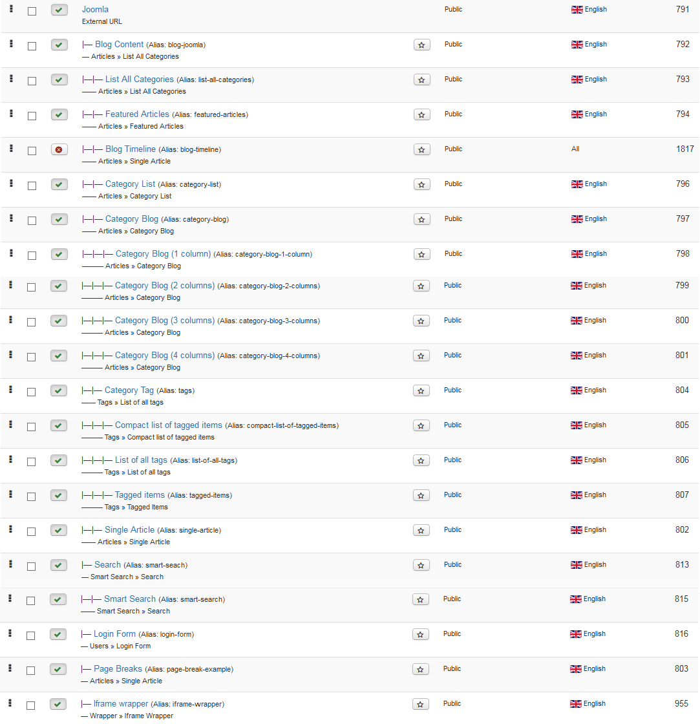Viewport: 700px width, 724px height.
Task: Select the Blog Content row checkbox
Action: [x=32, y=46]
